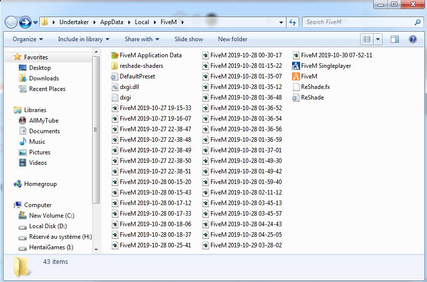Select Libraries in navigation pane
This screenshot has width=427, height=282.
(35, 110)
